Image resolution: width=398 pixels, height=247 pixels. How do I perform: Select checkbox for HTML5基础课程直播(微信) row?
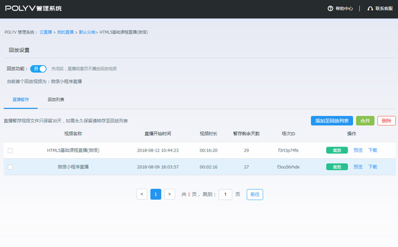(10, 150)
